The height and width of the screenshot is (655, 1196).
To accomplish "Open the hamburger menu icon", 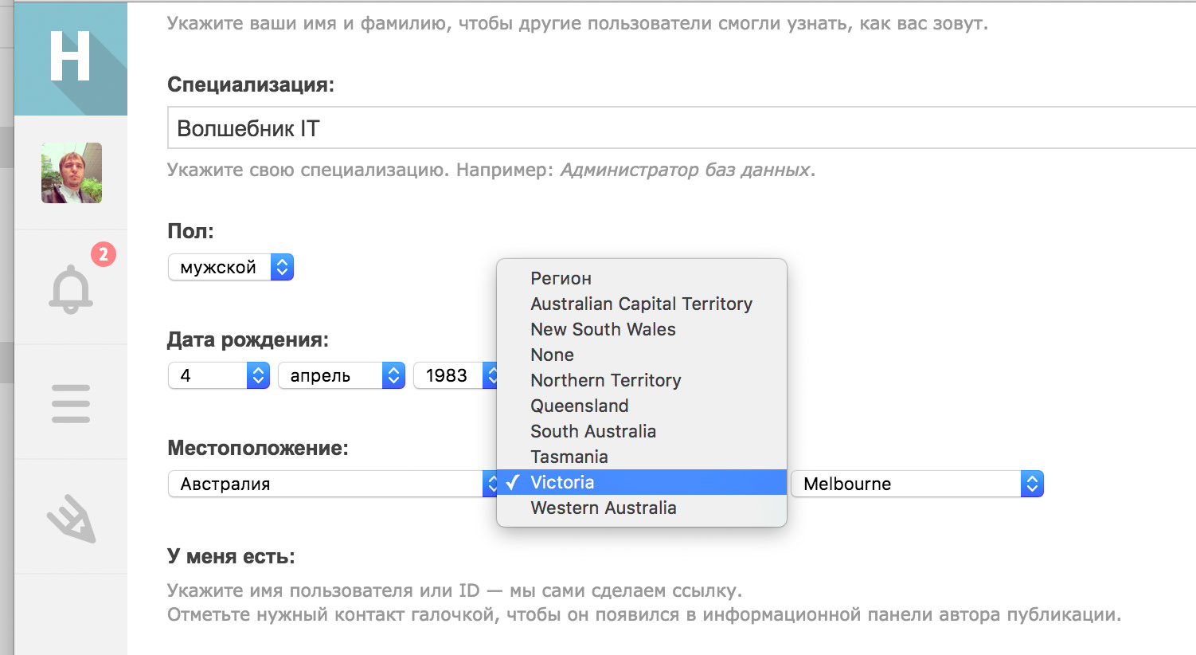I will 71,403.
